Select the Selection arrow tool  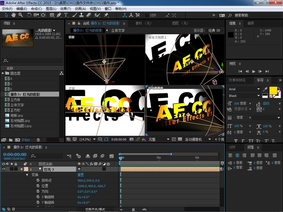pos(7,15)
